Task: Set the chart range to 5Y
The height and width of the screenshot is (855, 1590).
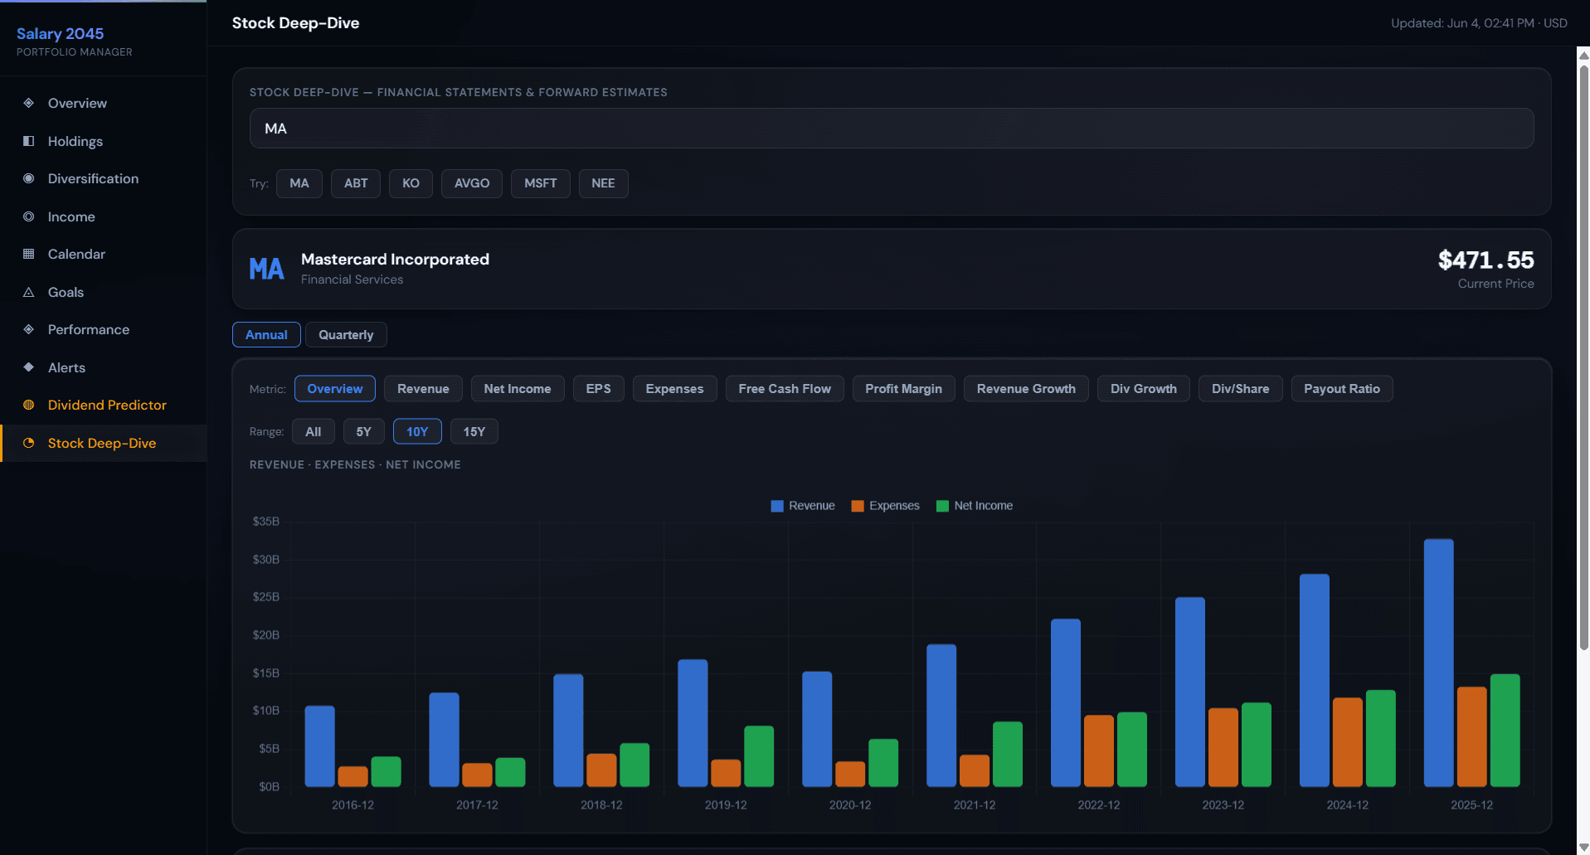Action: [363, 431]
